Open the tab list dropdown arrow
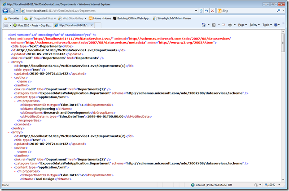 click(x=10, y=25)
